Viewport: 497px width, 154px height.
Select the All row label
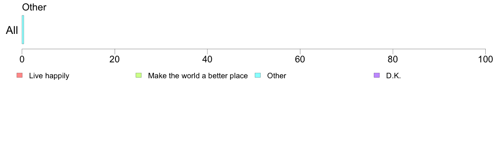(12, 31)
